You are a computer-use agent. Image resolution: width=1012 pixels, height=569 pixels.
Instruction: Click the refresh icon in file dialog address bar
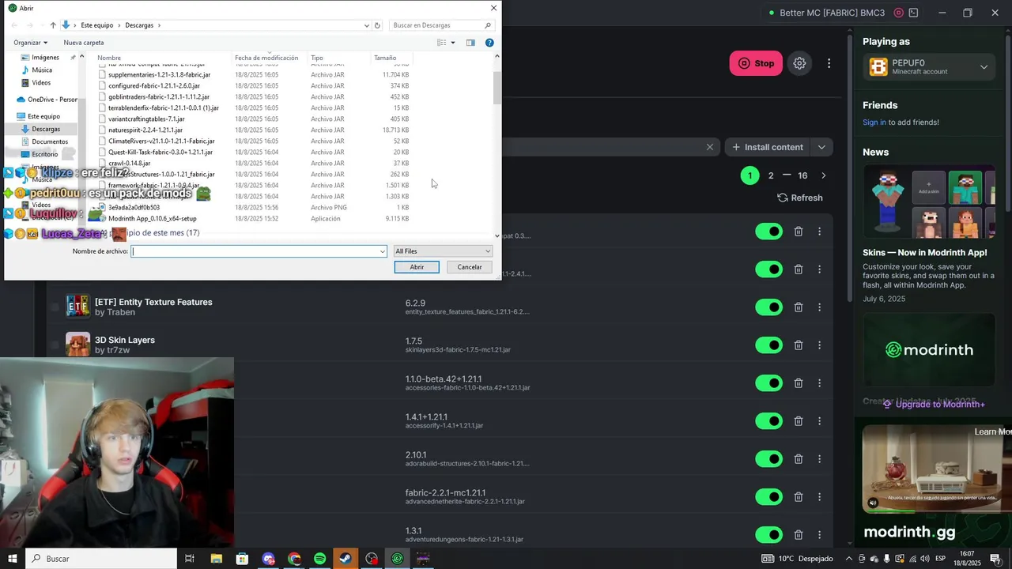coord(378,25)
